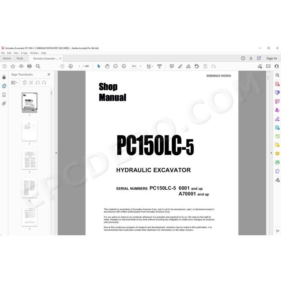Send file by email envelope icon
281x281 pixels.
(268, 66)
